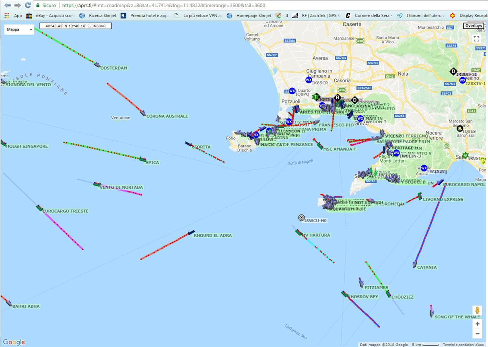The image size is (488, 347).
Task: Open the La più veloce VPN bookmark
Action: pyautogui.click(x=198, y=16)
